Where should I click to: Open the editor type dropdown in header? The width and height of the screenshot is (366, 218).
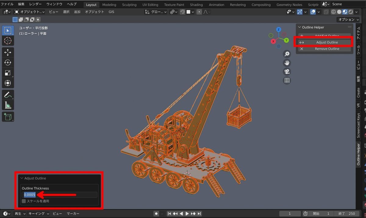[6, 12]
